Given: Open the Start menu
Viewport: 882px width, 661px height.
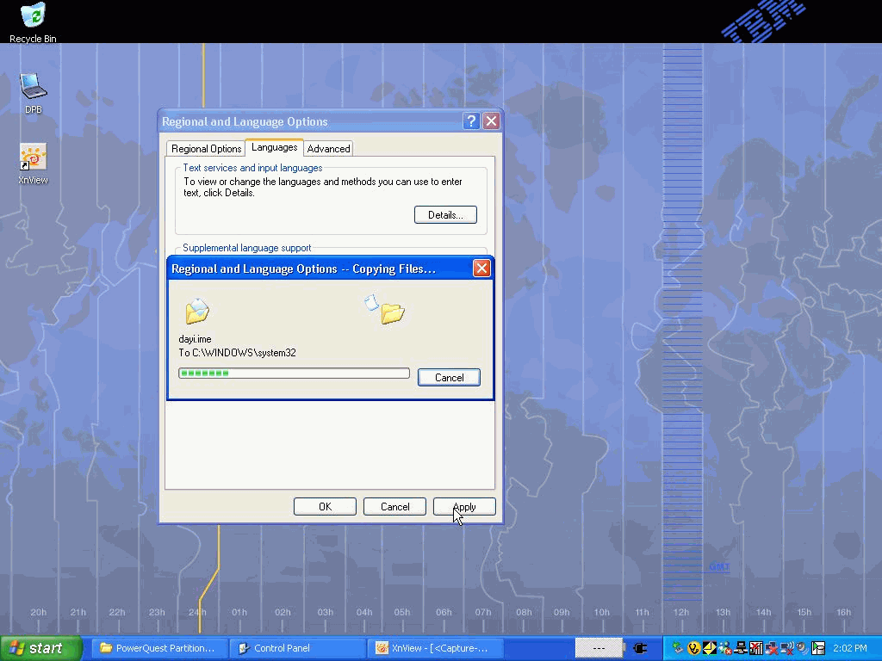Looking at the screenshot, I should click(40, 648).
